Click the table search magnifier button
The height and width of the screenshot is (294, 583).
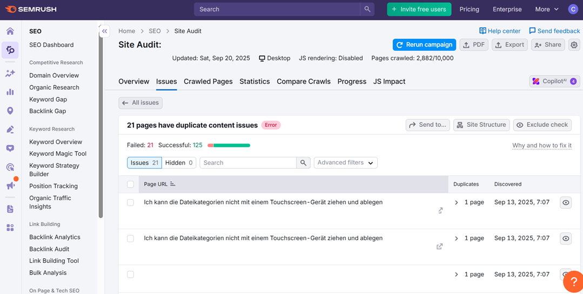tap(303, 162)
